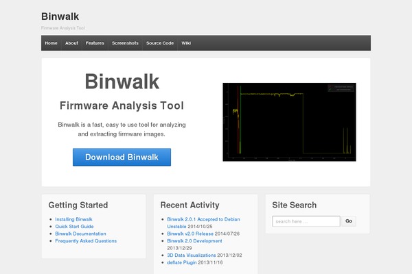The width and height of the screenshot is (412, 274).
Task: Open Binwalk v2.0 Release post
Action: (190, 234)
